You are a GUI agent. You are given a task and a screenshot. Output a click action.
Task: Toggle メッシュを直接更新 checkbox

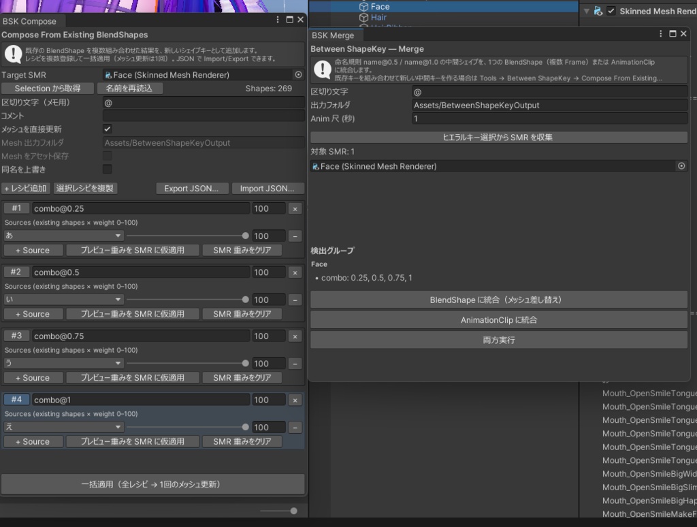[x=107, y=129]
